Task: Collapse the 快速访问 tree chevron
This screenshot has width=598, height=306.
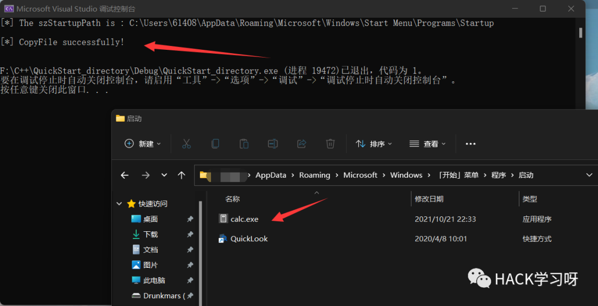Action: point(119,204)
